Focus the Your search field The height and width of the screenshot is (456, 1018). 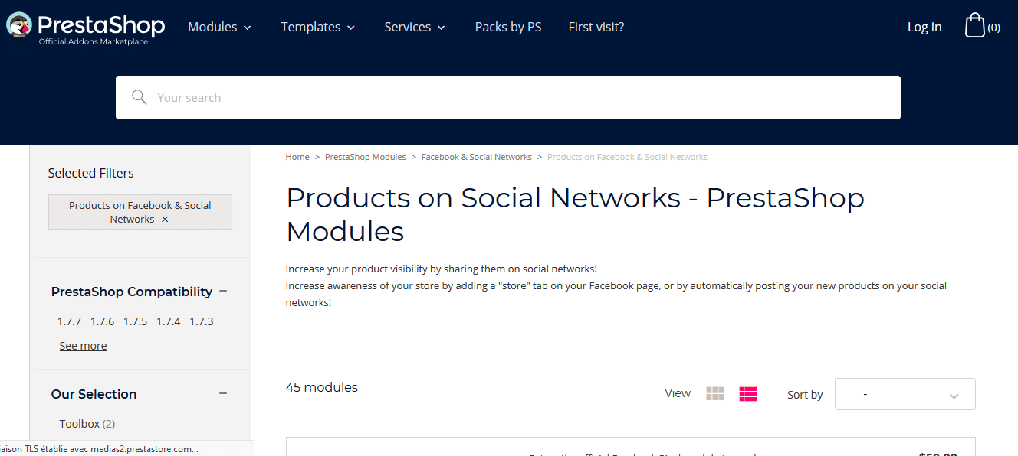point(508,97)
